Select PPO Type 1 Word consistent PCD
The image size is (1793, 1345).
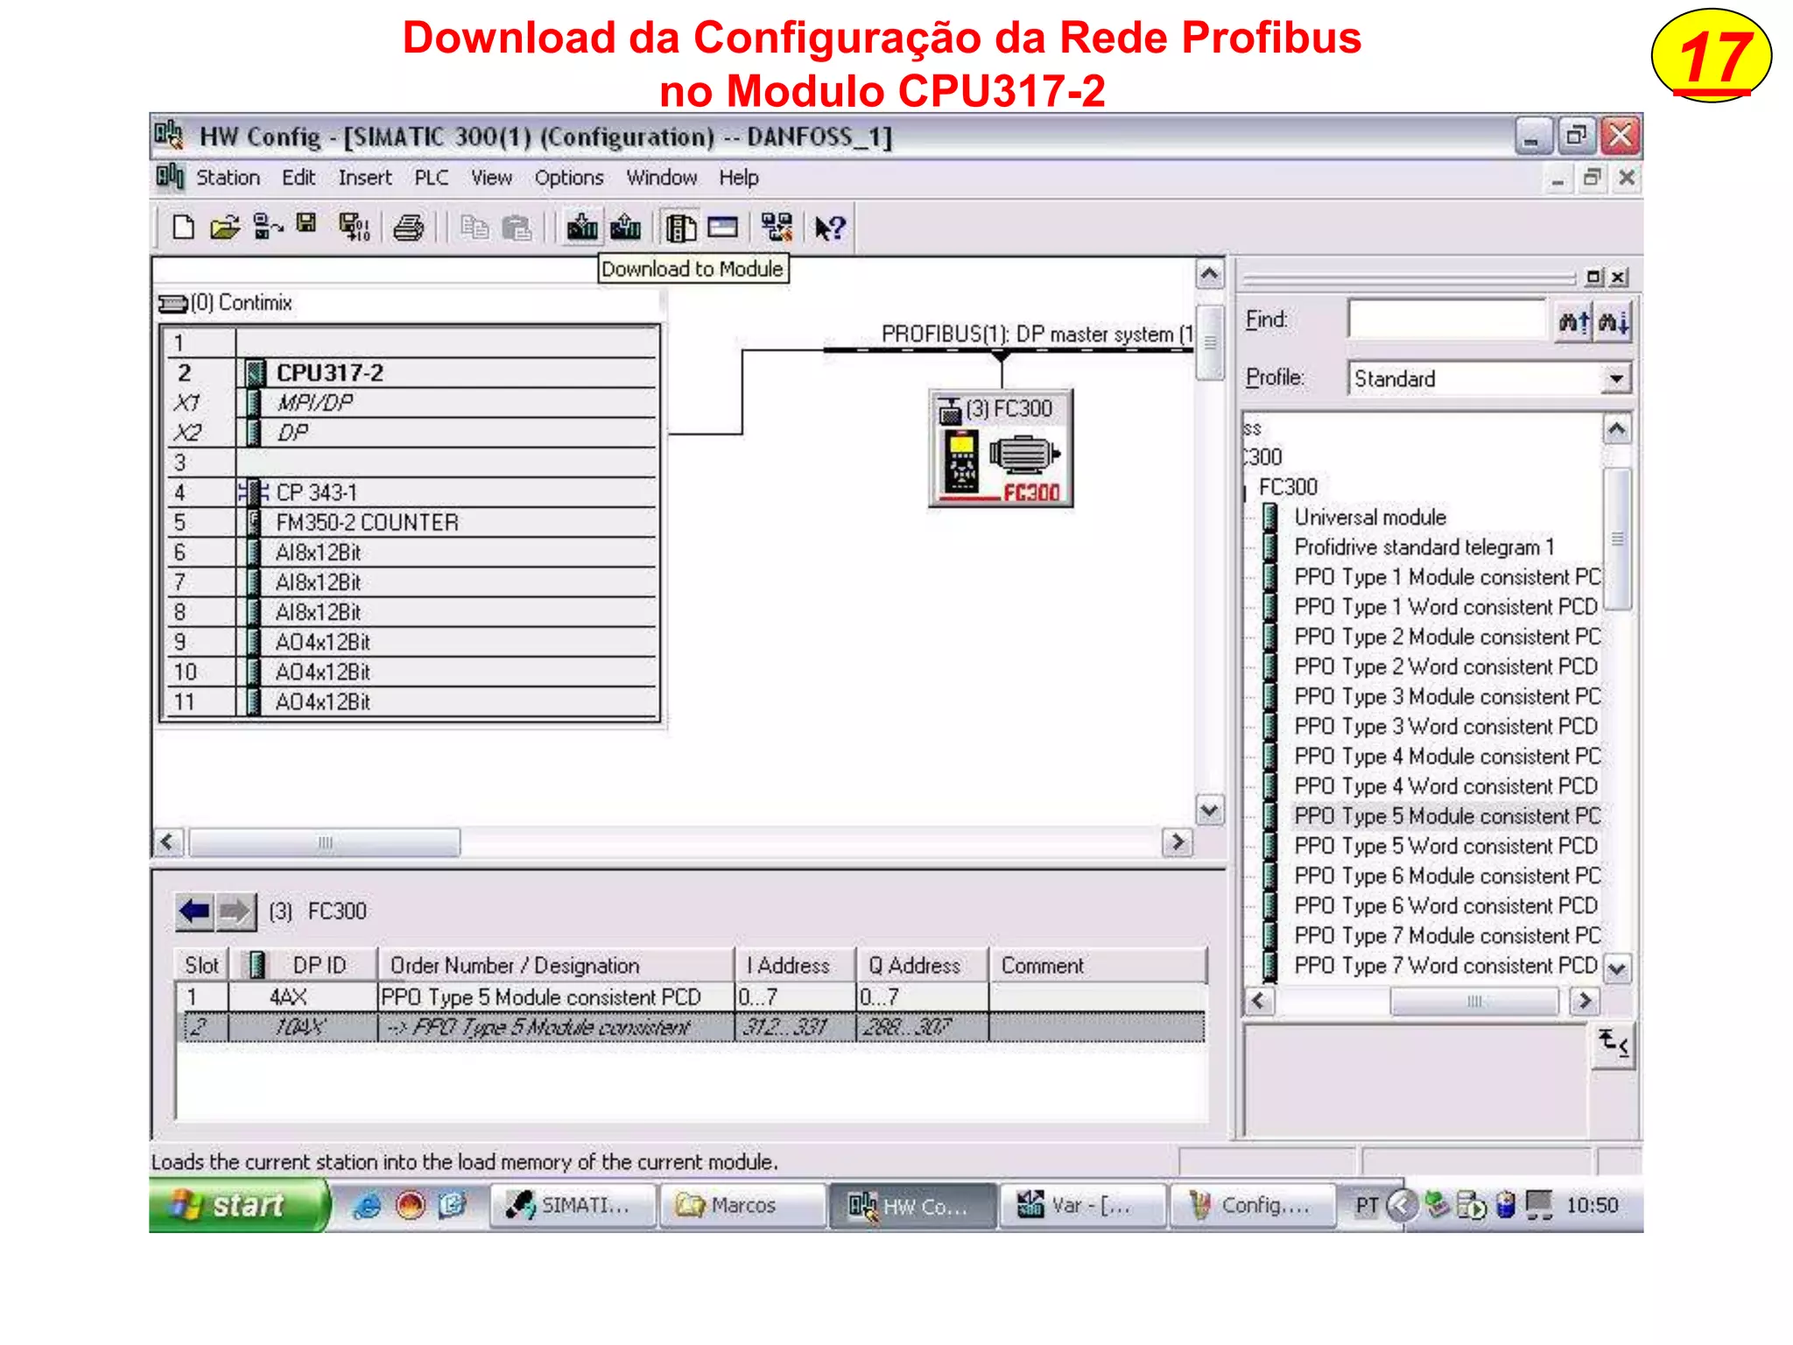pyautogui.click(x=1446, y=607)
